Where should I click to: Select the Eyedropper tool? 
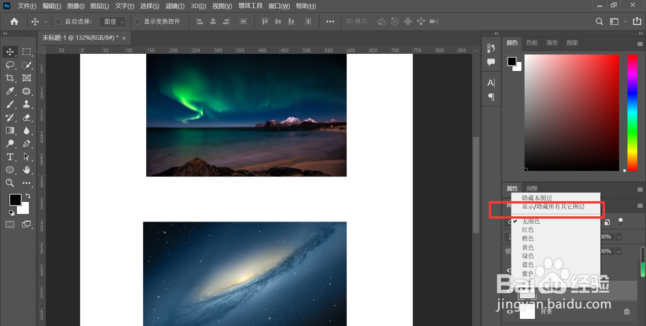(x=10, y=91)
